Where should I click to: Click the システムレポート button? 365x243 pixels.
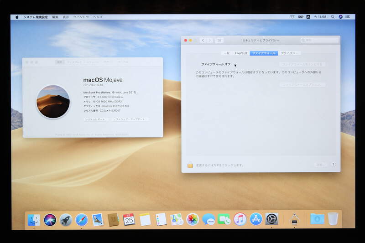click(x=96, y=119)
